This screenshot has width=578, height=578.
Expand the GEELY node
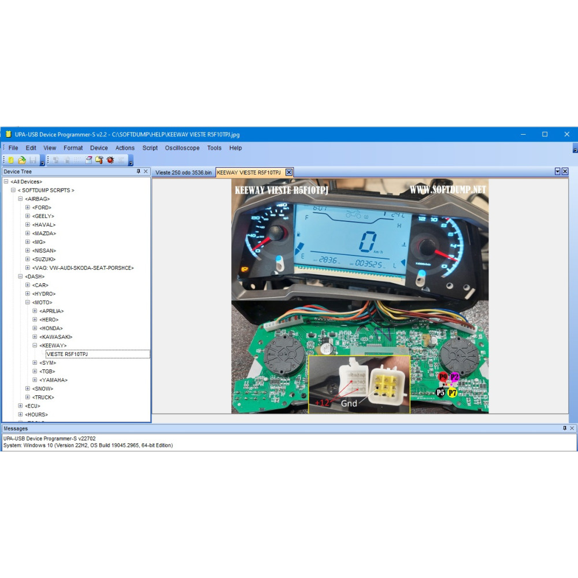pos(28,216)
